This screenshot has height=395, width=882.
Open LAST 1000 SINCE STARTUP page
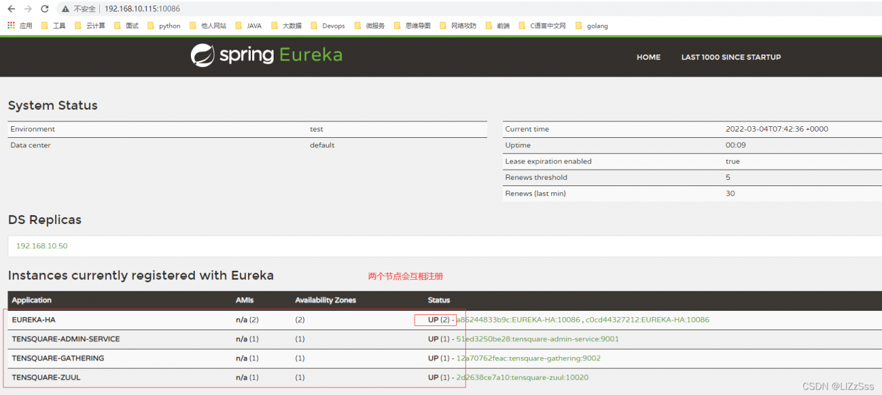[x=731, y=57]
